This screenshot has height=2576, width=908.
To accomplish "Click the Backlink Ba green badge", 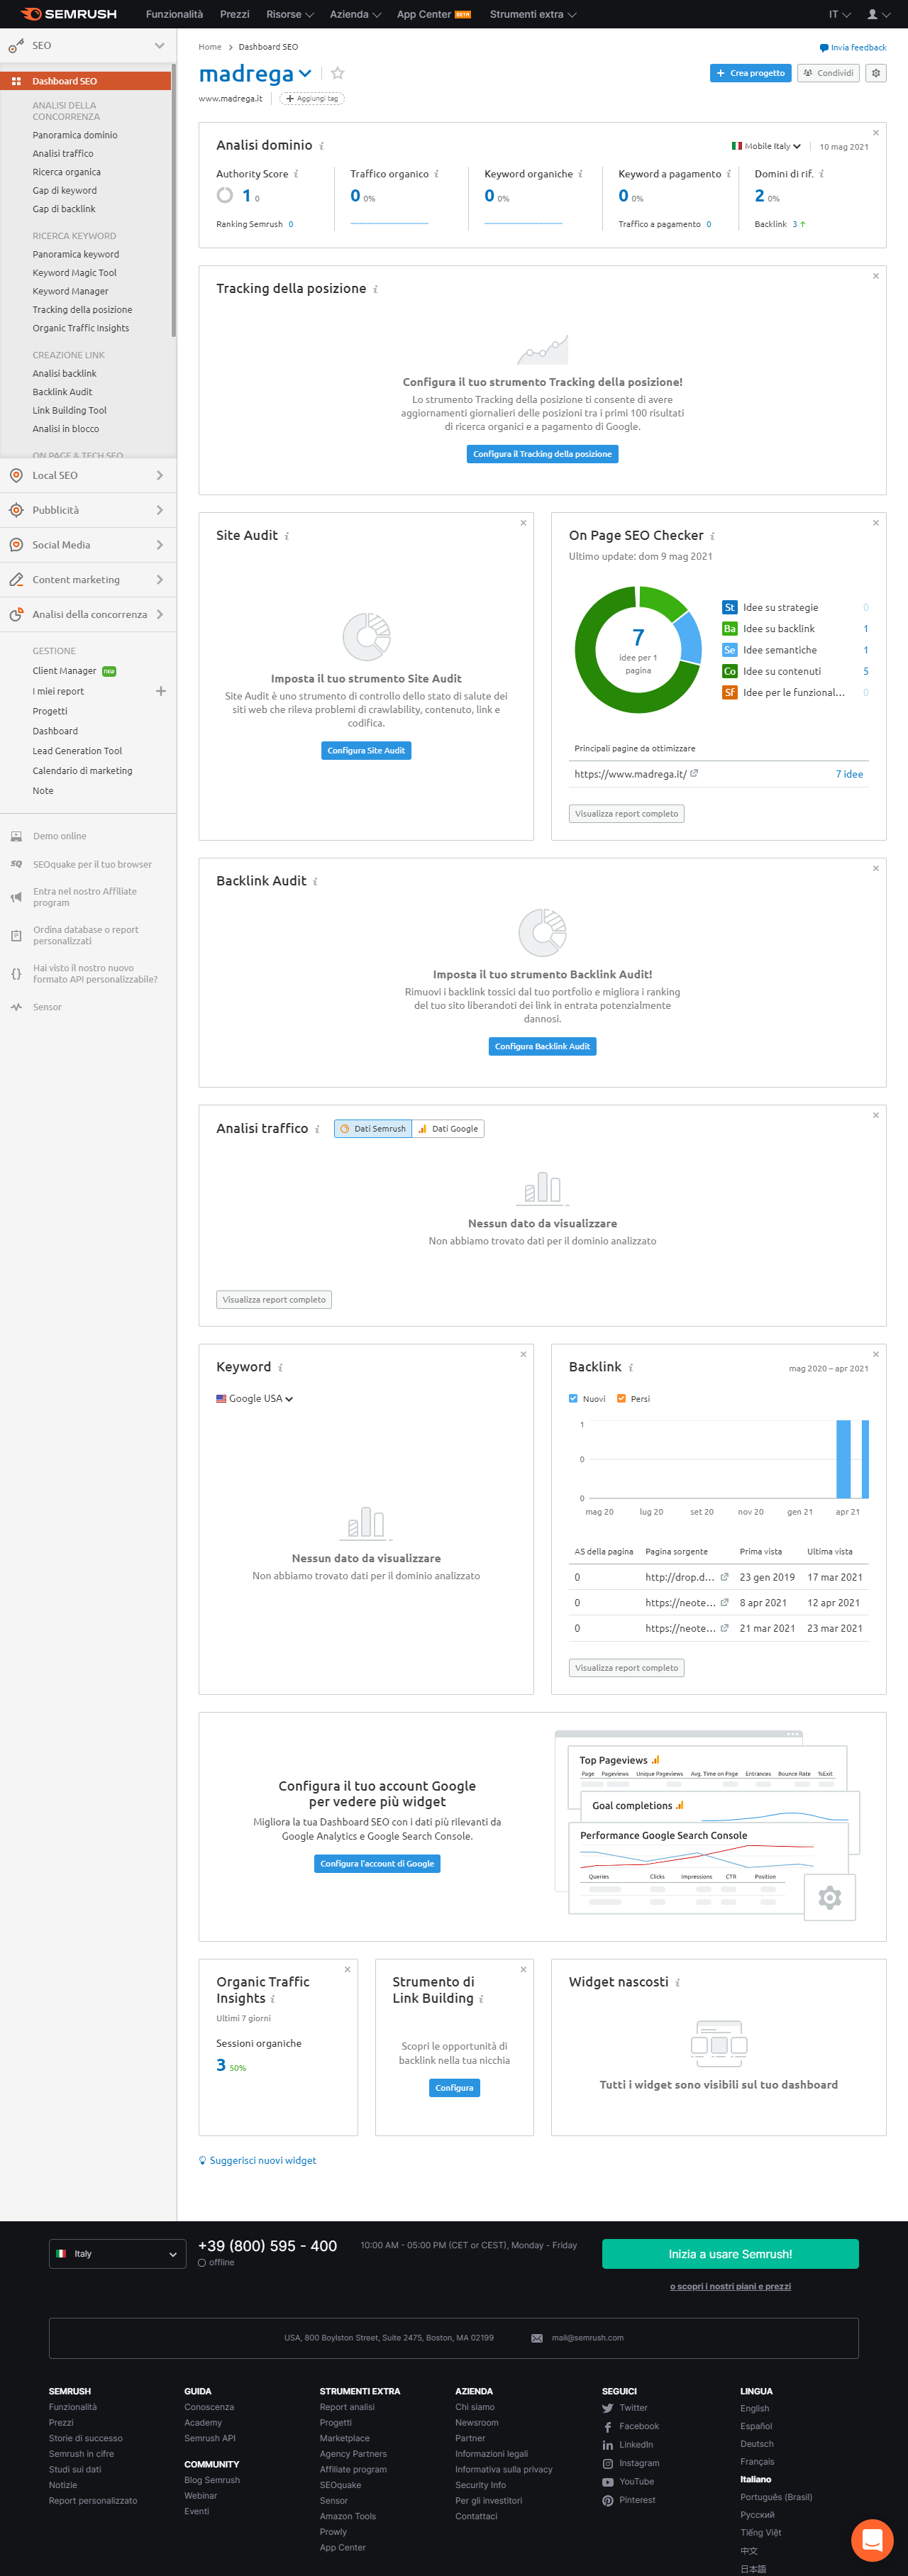I will 730,629.
